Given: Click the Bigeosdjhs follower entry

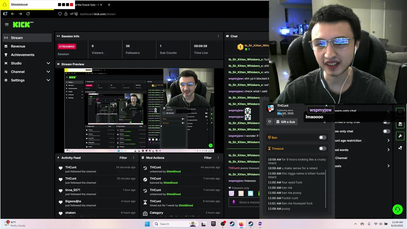Looking at the screenshot, I should [x=97, y=203].
